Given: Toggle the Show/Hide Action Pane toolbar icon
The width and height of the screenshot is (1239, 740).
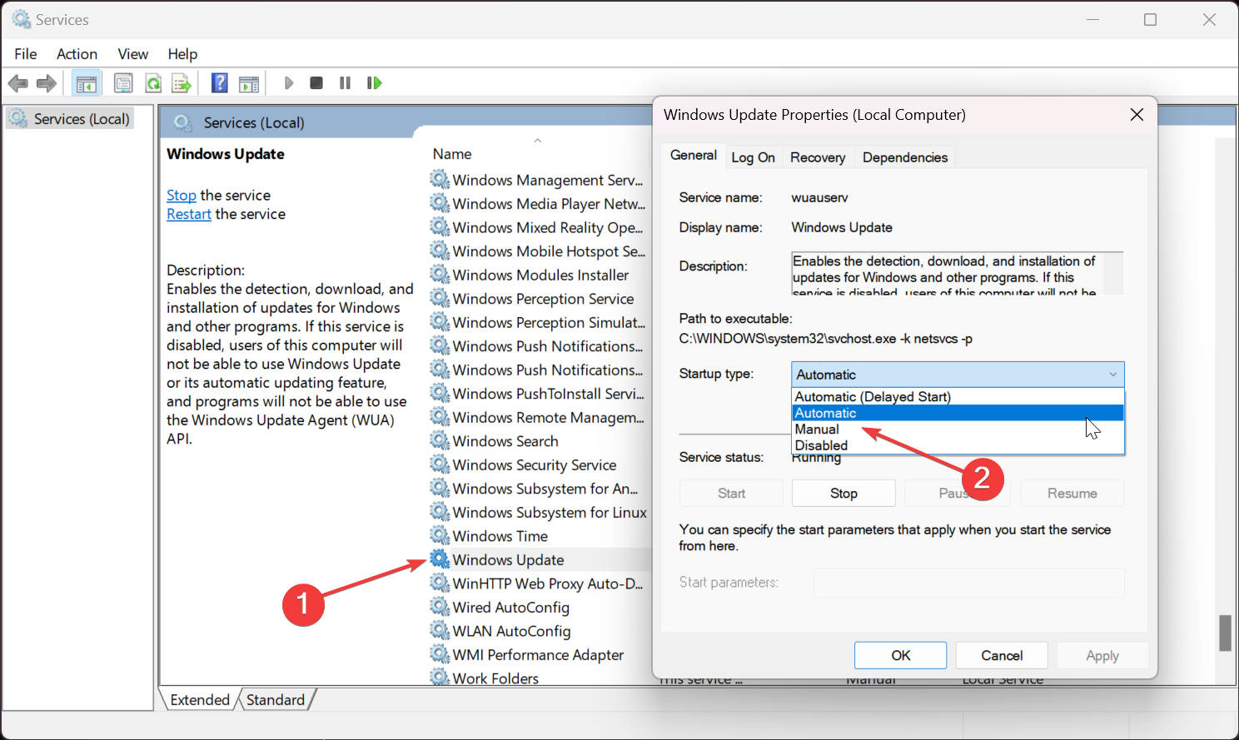Looking at the screenshot, I should [249, 83].
